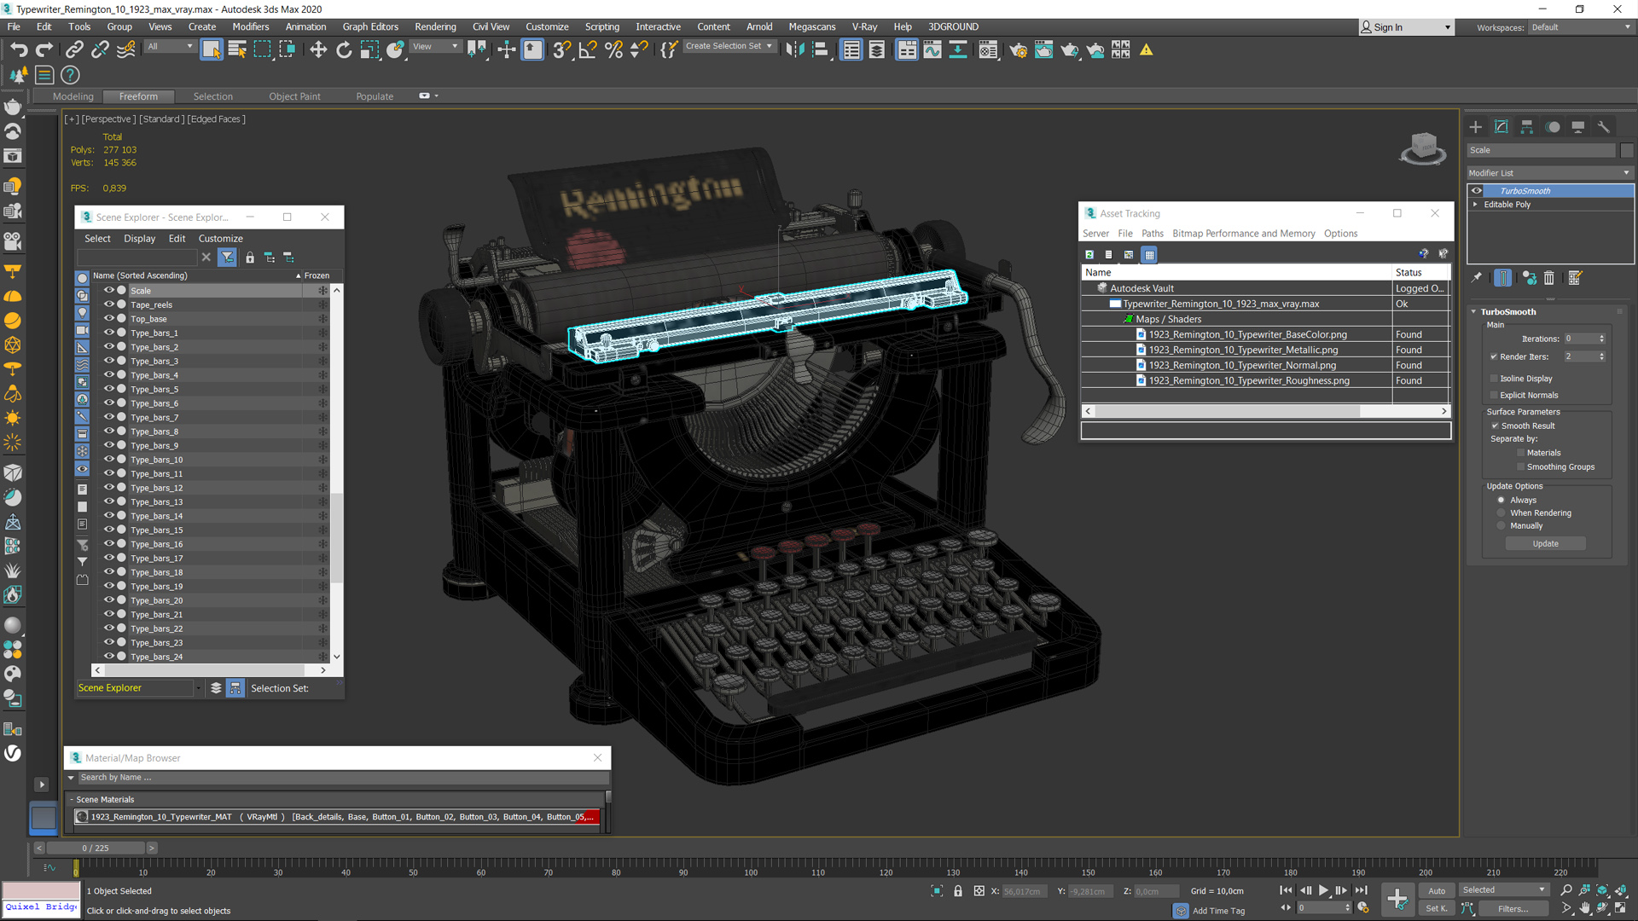Click Configure Modifier Sets icon
1638x921 pixels.
(1575, 278)
